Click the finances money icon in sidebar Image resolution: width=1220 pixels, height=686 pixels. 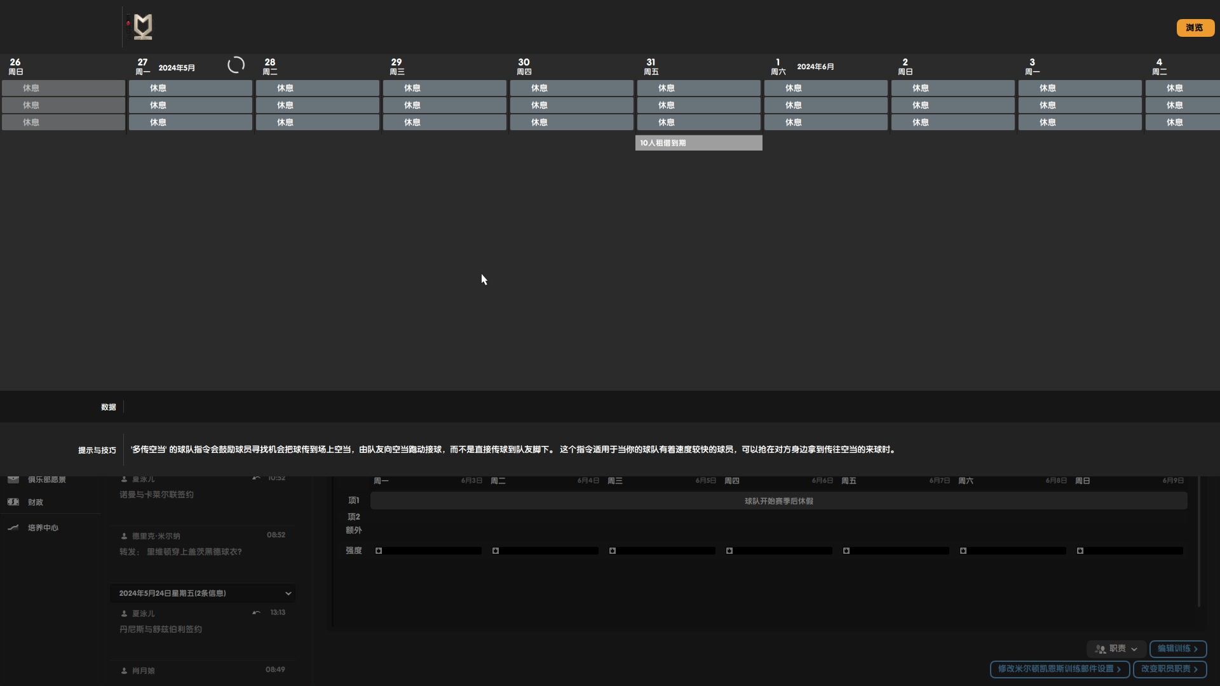tap(13, 502)
